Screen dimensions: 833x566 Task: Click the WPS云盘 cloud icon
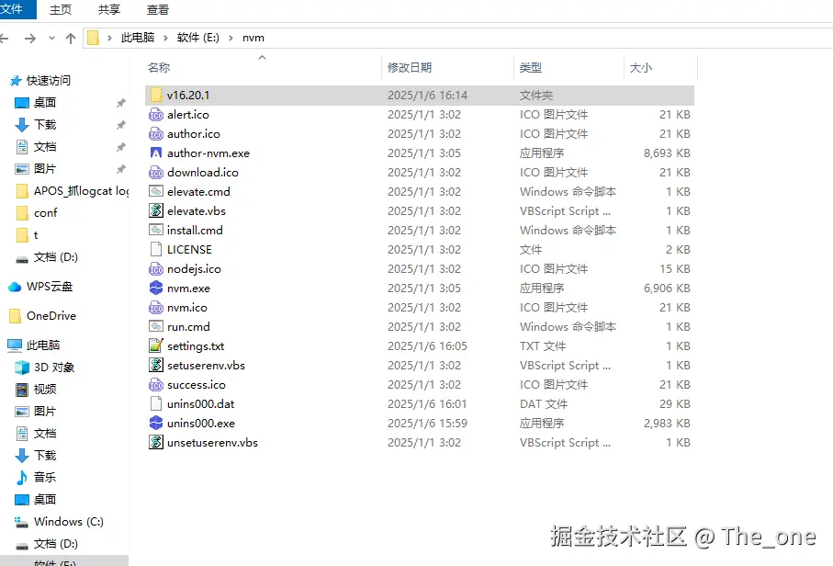(x=15, y=287)
